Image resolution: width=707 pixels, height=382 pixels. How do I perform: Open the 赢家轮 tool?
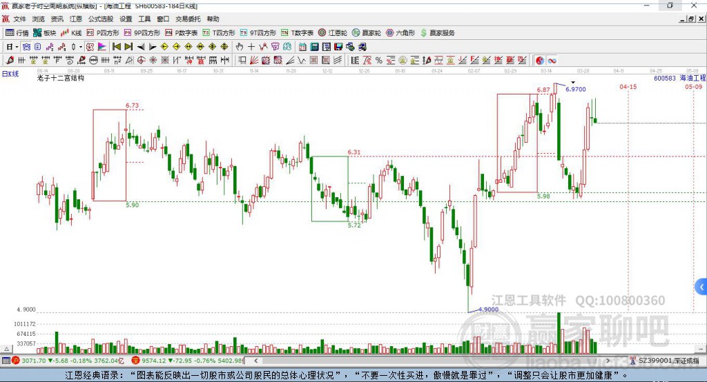coord(367,33)
